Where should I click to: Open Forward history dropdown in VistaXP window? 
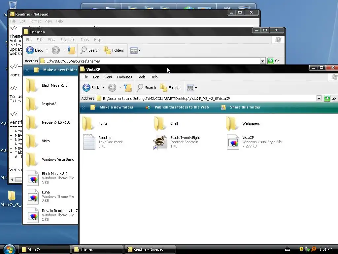point(120,88)
